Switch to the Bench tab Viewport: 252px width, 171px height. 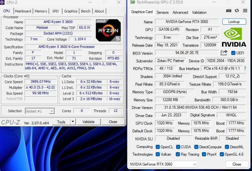click(86, 11)
